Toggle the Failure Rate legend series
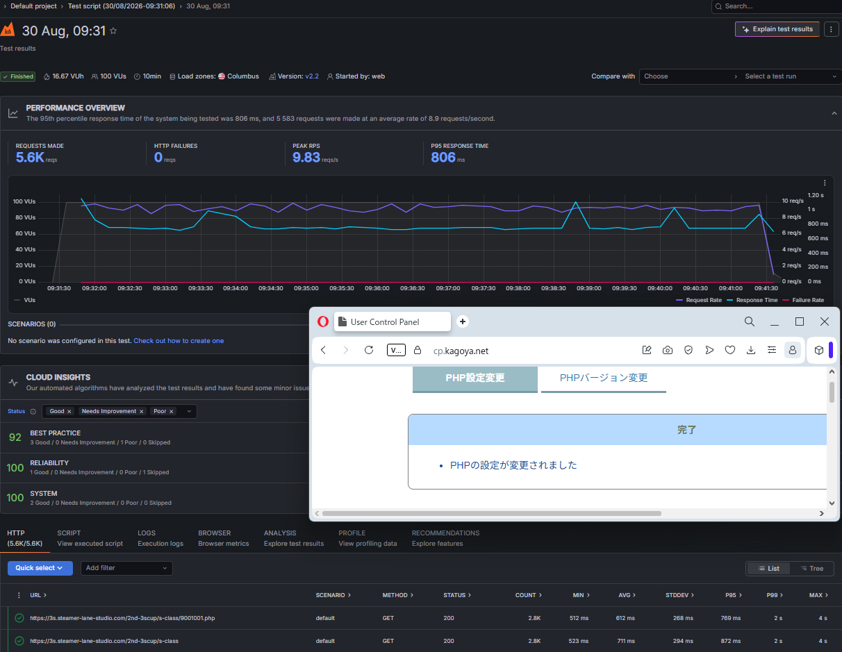The width and height of the screenshot is (842, 652). 803,300
